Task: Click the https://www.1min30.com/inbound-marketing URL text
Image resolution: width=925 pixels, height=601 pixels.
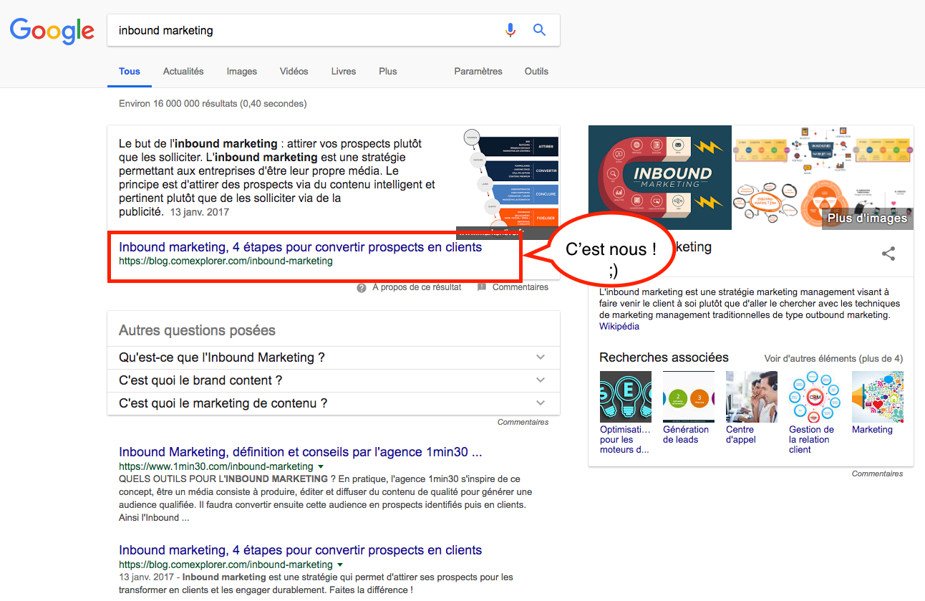Action: [216, 467]
